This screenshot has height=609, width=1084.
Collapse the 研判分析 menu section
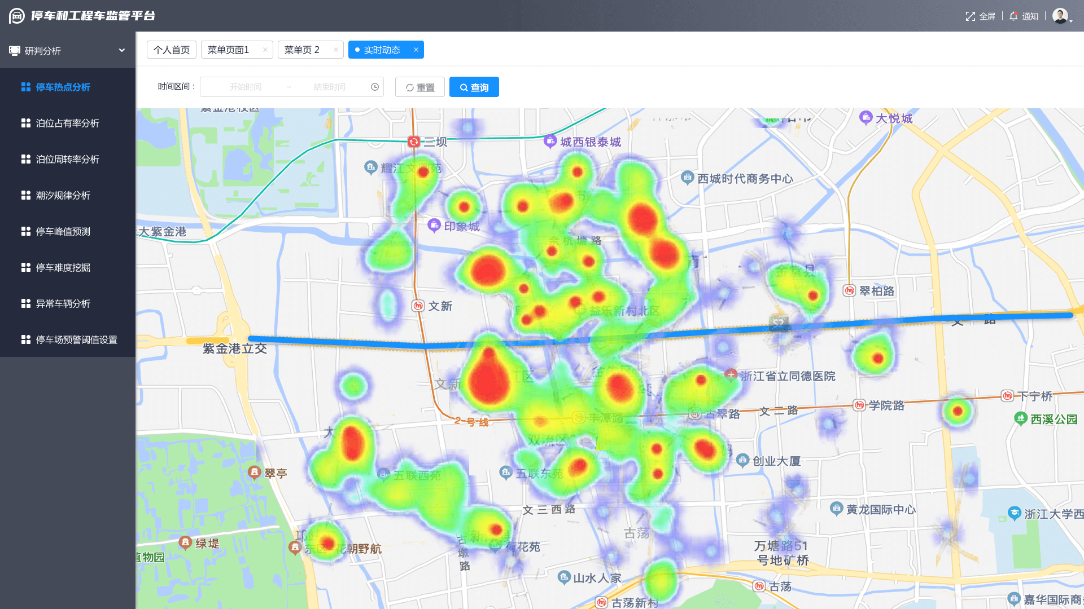coord(121,50)
